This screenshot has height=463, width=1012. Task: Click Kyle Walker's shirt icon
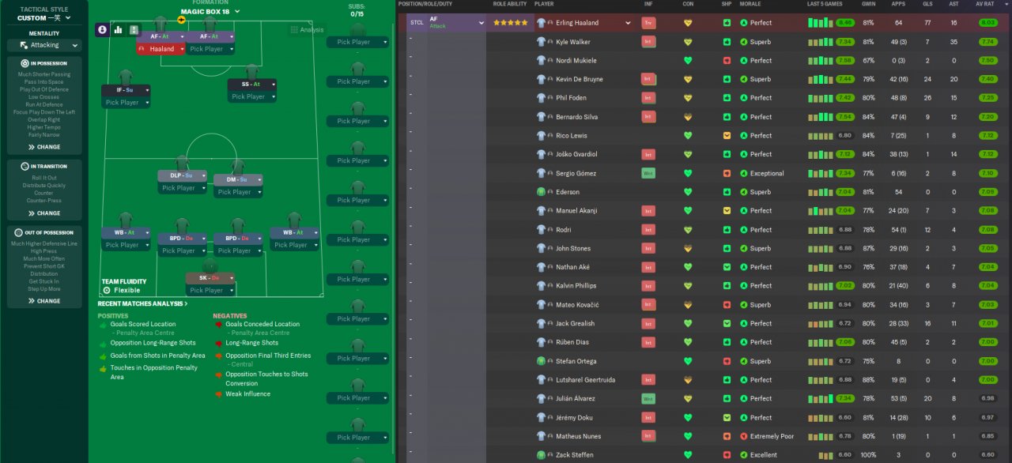point(541,42)
